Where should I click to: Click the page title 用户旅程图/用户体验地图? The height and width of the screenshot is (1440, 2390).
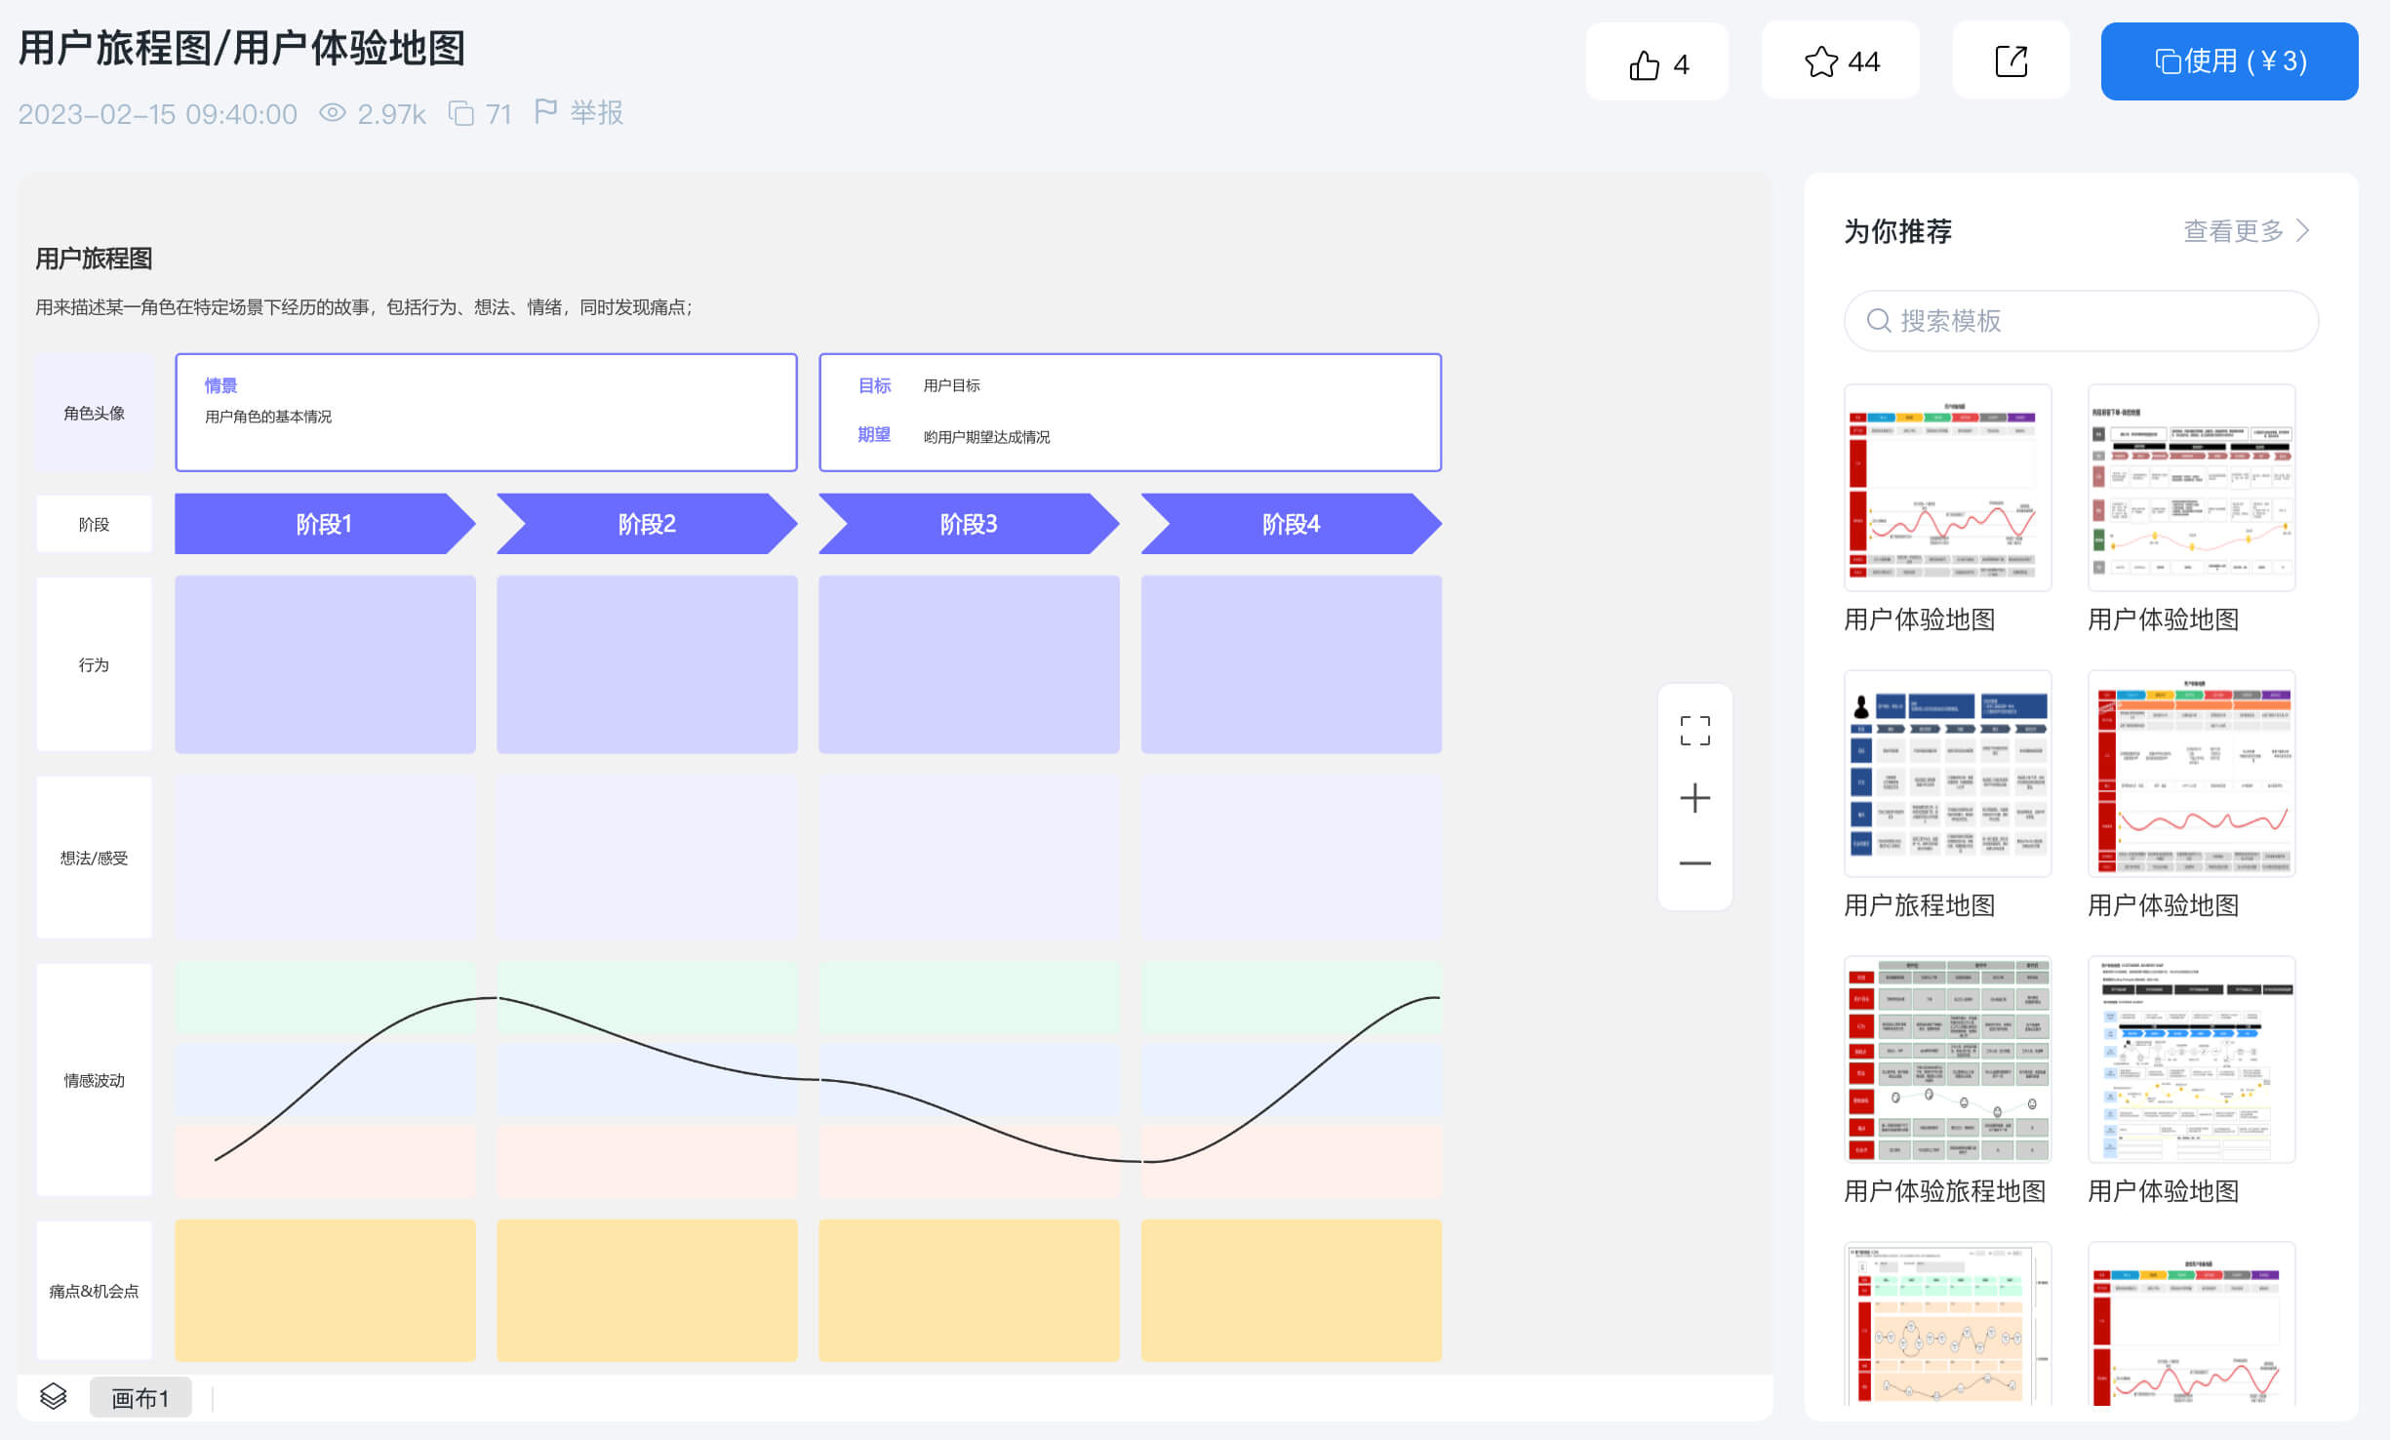click(x=242, y=48)
